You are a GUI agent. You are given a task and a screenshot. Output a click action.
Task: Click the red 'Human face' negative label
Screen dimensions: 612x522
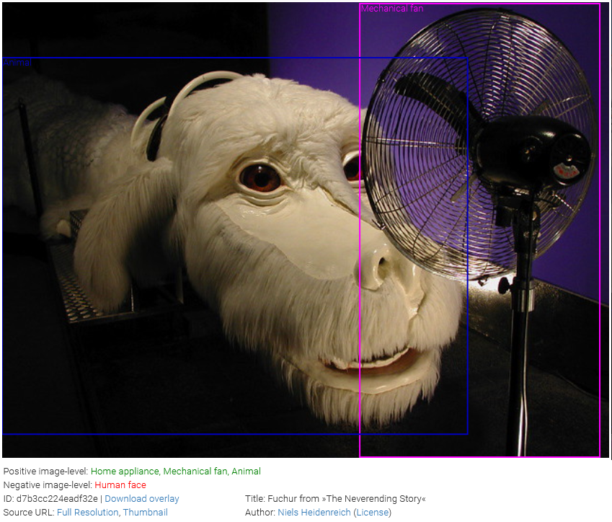(x=120, y=485)
